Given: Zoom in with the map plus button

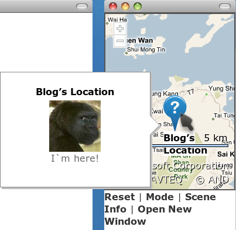Looking at the screenshot, I should click(120, 29).
